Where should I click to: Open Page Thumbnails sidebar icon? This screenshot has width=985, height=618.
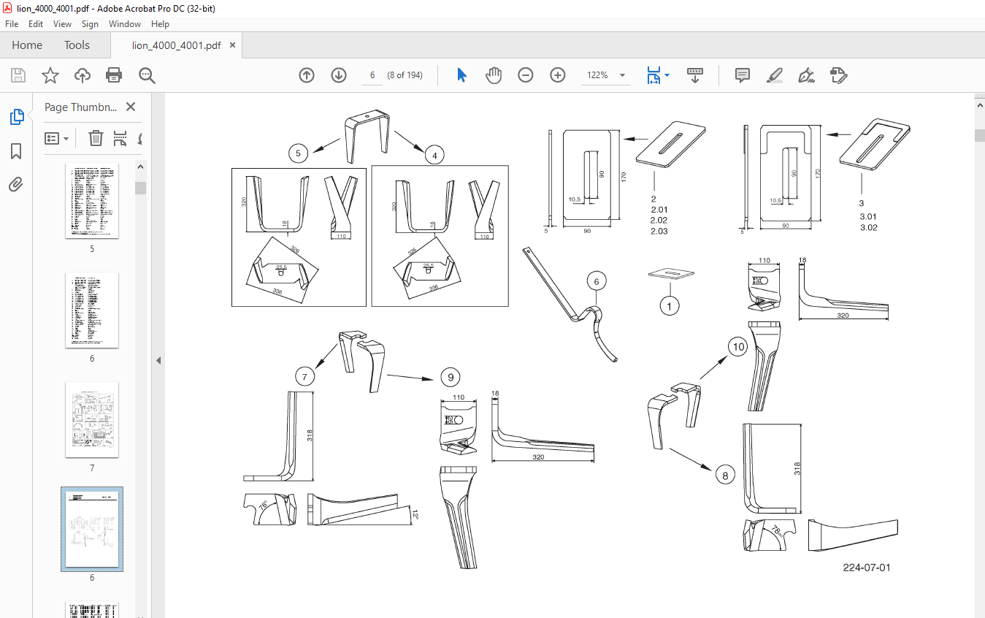(16, 117)
